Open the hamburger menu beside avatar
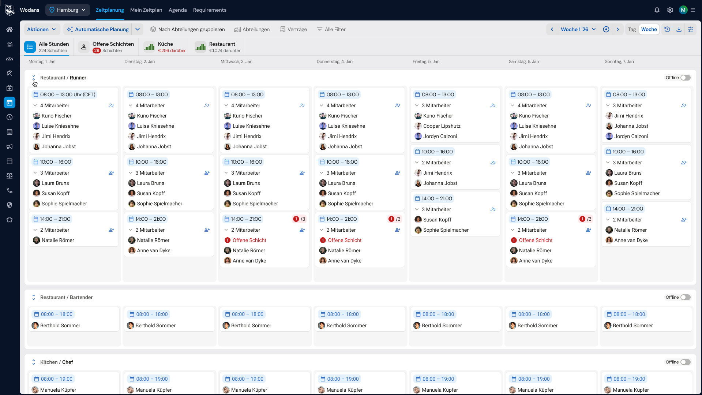The height and width of the screenshot is (395, 702). [693, 10]
